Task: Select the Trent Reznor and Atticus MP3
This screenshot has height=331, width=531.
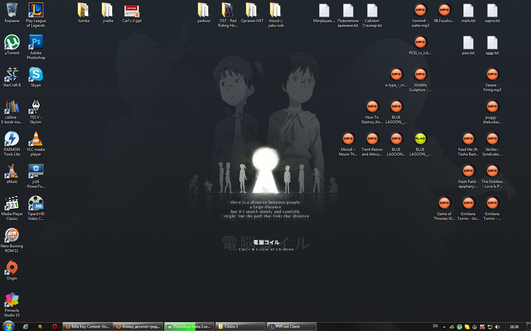Action: click(372, 144)
